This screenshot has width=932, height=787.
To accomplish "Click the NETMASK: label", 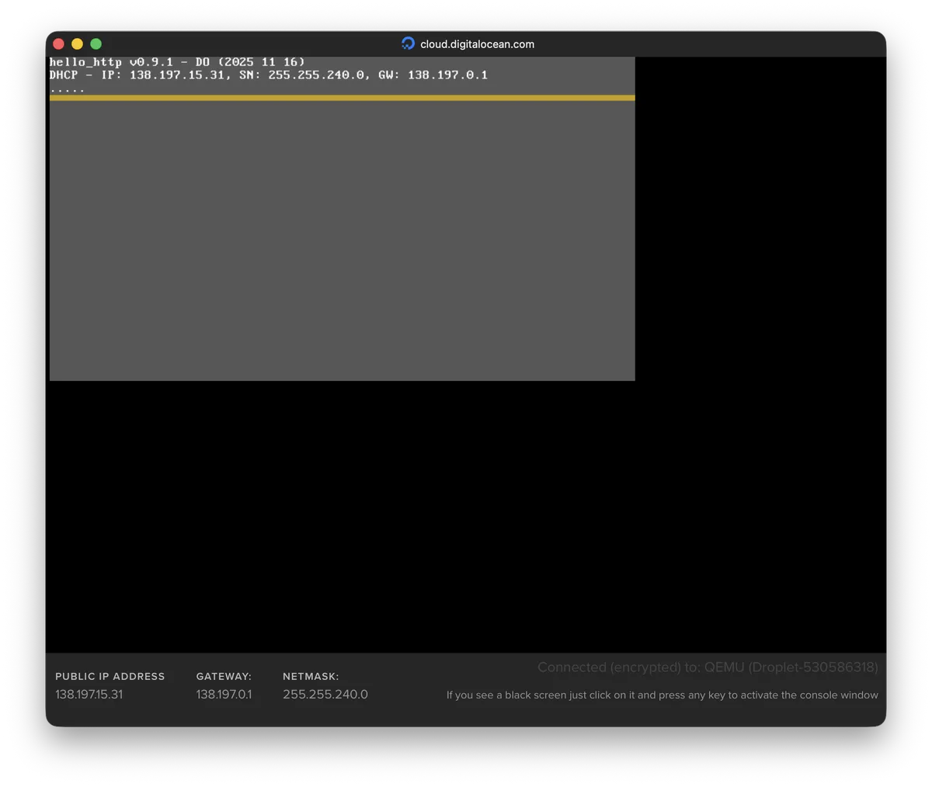I will [311, 676].
